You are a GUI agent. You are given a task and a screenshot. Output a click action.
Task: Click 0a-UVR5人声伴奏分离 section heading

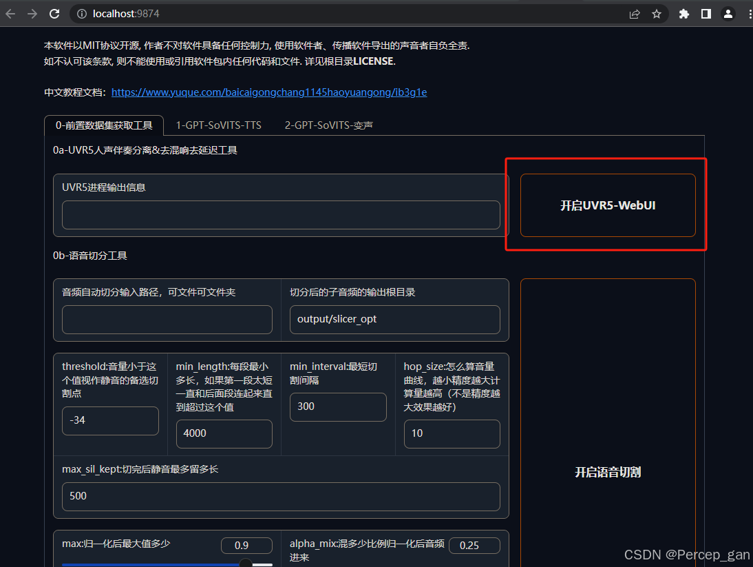coord(145,150)
